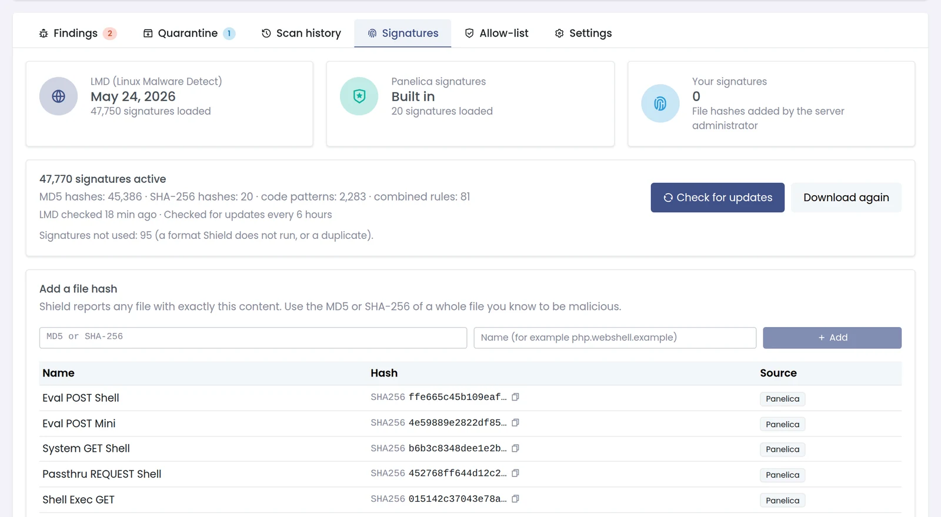Focus the MD5 or SHA-256 hash field

[253, 338]
